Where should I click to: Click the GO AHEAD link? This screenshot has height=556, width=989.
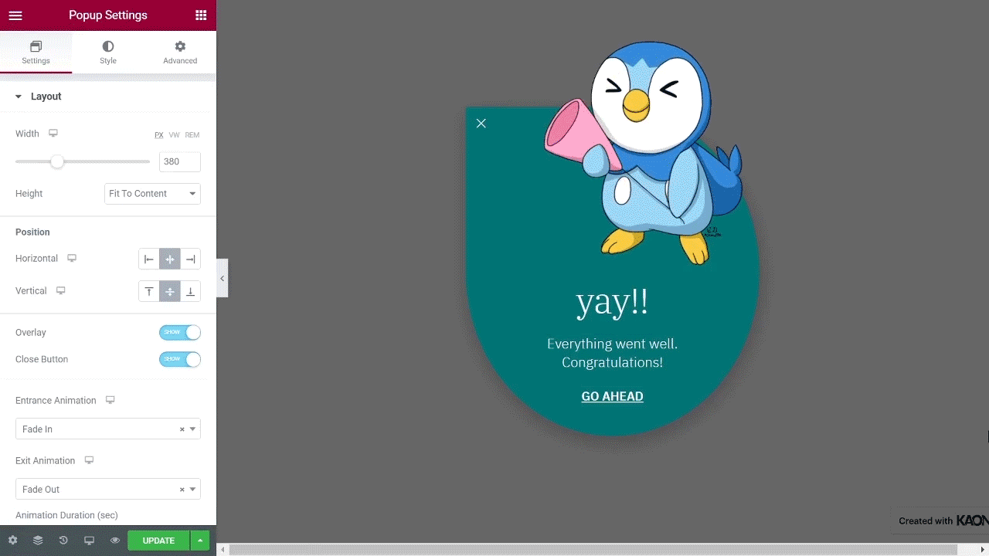pos(612,396)
